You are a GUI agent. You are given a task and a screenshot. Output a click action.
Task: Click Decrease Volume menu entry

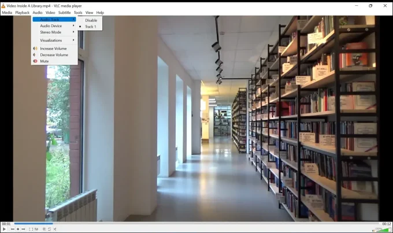[x=54, y=55]
